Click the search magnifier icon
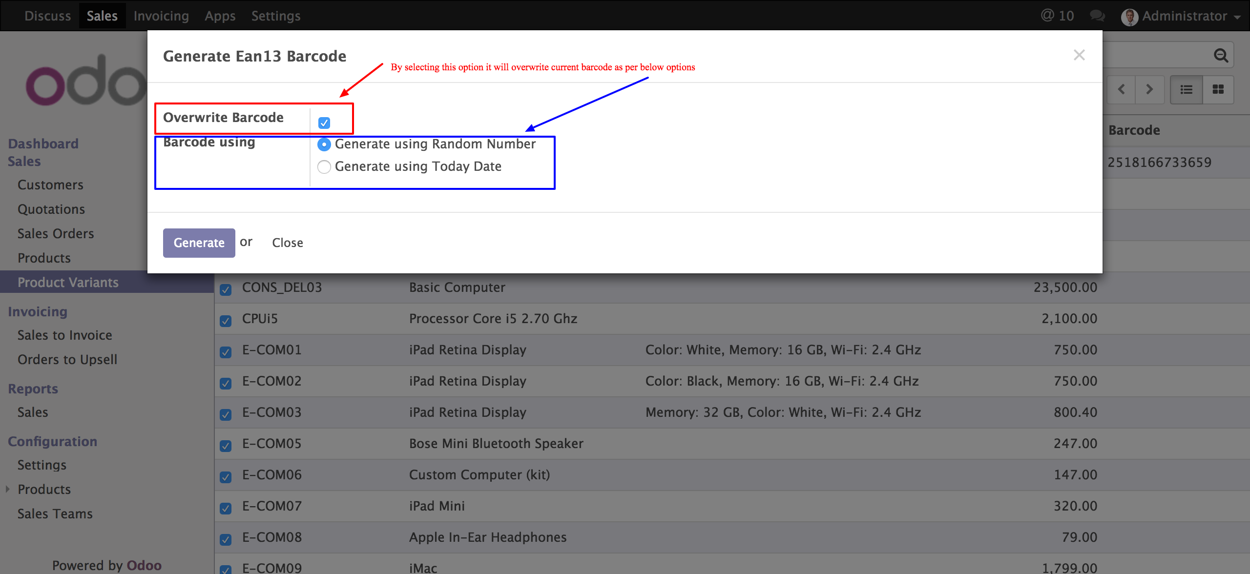Viewport: 1250px width, 574px height. click(x=1221, y=56)
